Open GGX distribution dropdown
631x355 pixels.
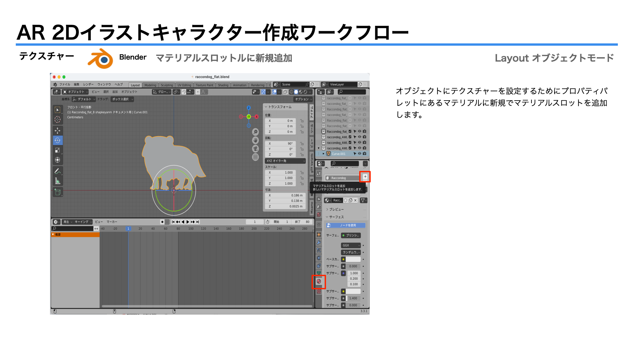(351, 246)
